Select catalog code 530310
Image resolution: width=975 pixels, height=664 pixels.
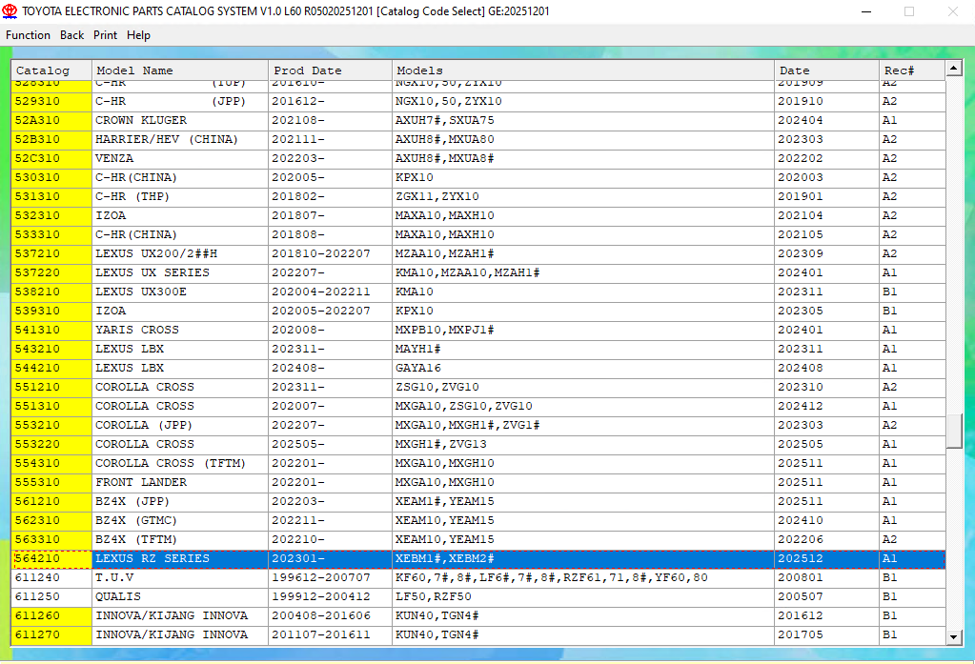(x=51, y=178)
